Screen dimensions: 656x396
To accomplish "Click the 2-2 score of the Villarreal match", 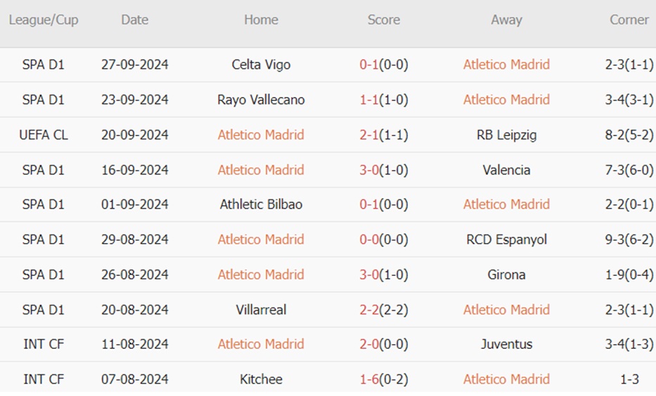I will [369, 310].
